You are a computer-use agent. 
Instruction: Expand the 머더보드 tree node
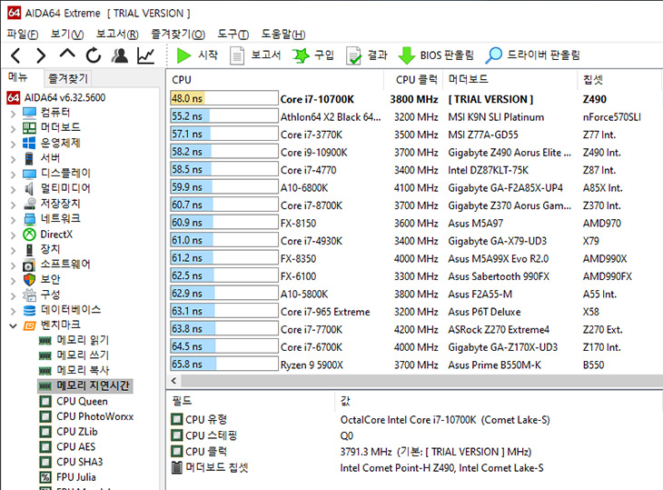[x=13, y=128]
